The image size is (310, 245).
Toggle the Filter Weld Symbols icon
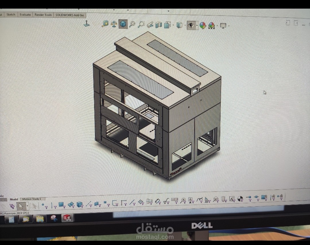200,200
